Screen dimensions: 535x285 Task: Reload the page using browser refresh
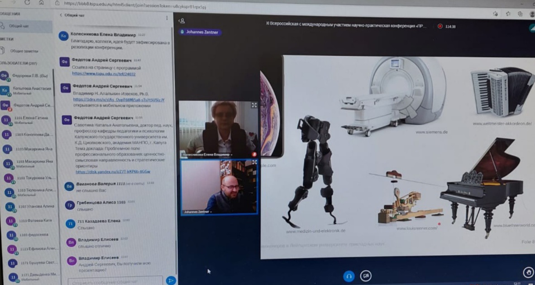[x=27, y=3]
